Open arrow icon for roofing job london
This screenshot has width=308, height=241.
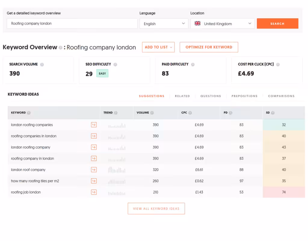94,192
